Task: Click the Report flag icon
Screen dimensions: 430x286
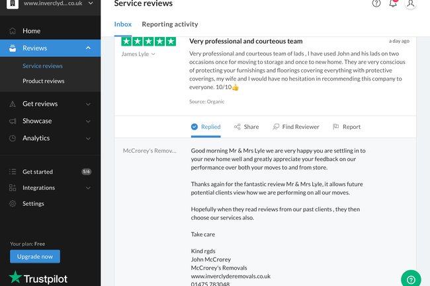Action: tap(335, 126)
